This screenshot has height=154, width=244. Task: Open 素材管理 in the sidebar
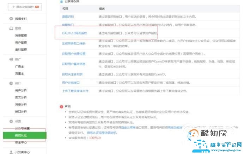tap(21, 50)
